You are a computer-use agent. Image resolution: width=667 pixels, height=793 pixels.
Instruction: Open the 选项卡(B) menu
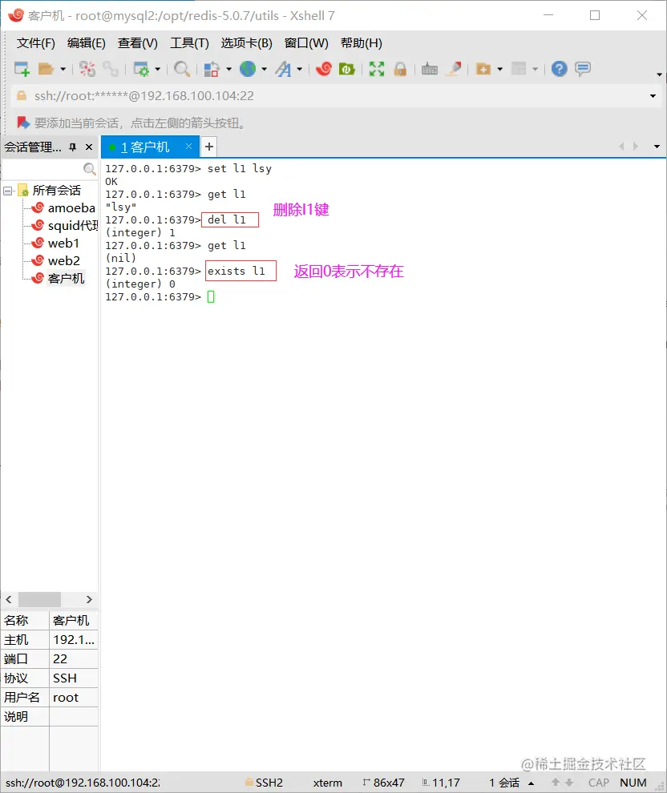[x=246, y=43]
